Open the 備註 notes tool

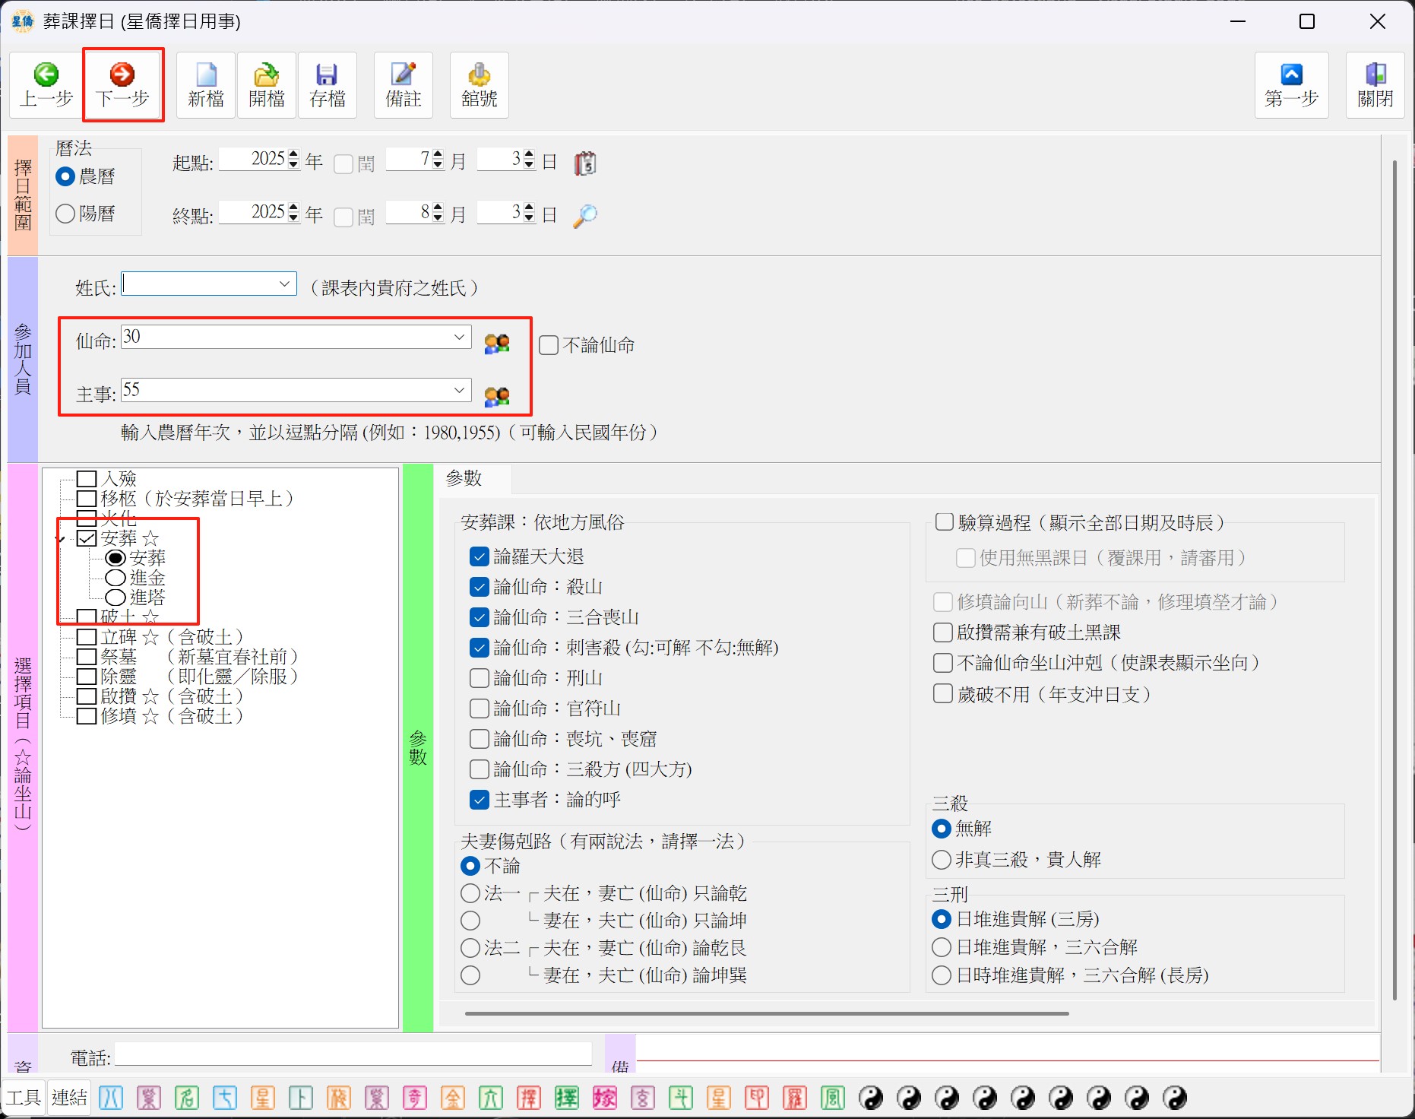[x=404, y=85]
